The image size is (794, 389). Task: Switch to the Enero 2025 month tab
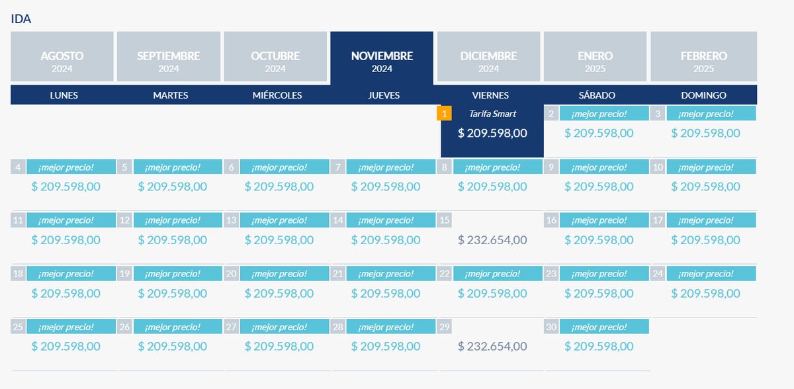(595, 61)
